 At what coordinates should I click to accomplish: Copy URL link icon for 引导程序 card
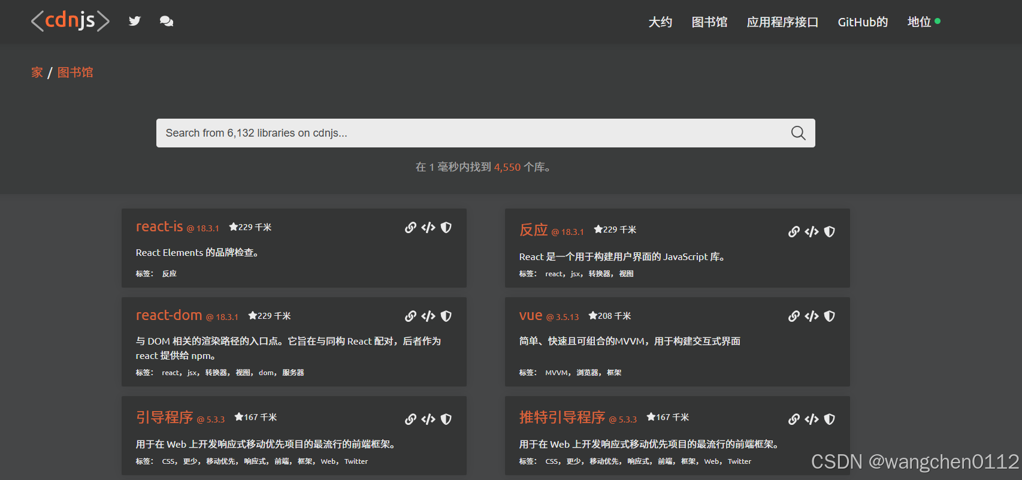click(x=410, y=419)
